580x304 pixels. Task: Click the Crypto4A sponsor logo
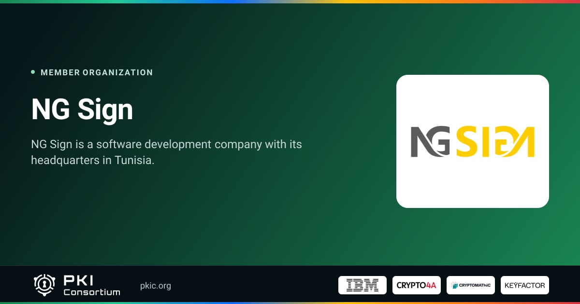pos(417,285)
